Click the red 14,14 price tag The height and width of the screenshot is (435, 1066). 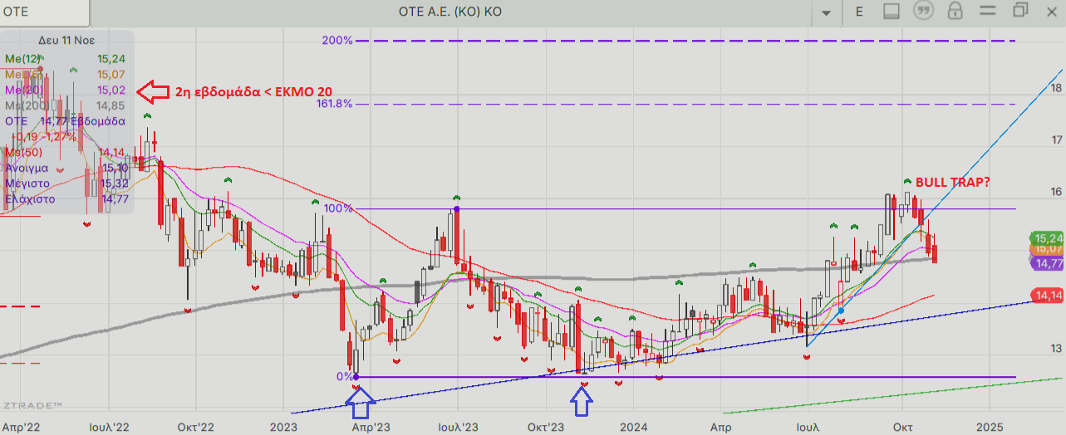click(x=1047, y=295)
